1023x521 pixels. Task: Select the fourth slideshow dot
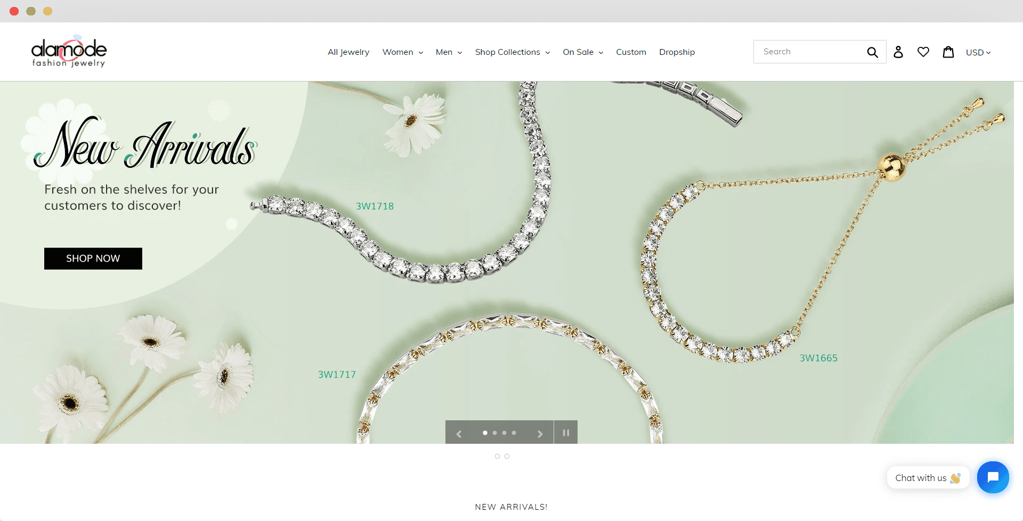(x=514, y=433)
